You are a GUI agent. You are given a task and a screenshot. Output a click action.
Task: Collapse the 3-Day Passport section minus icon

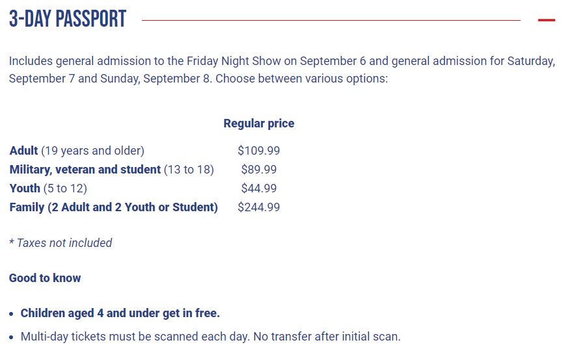click(546, 20)
